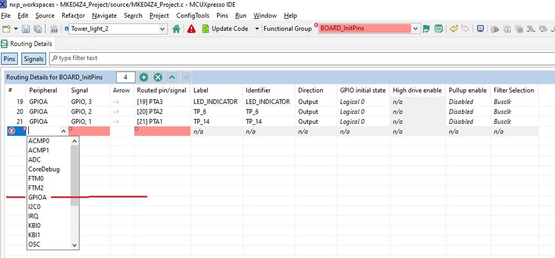Image resolution: width=555 pixels, height=258 pixels.
Task: Open the Navigate menu
Action: click(x=104, y=16)
